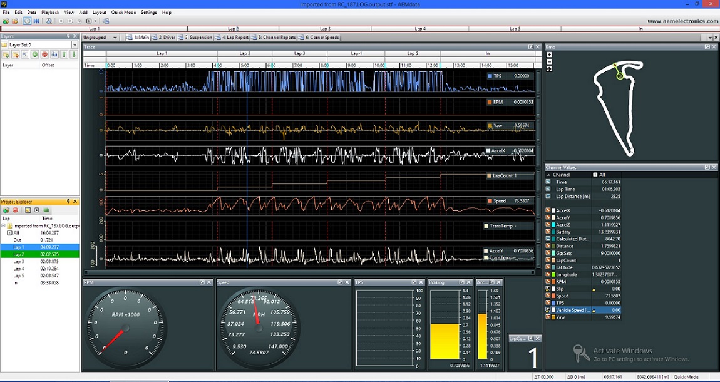Pop out the Speed gauge panel

(340, 282)
